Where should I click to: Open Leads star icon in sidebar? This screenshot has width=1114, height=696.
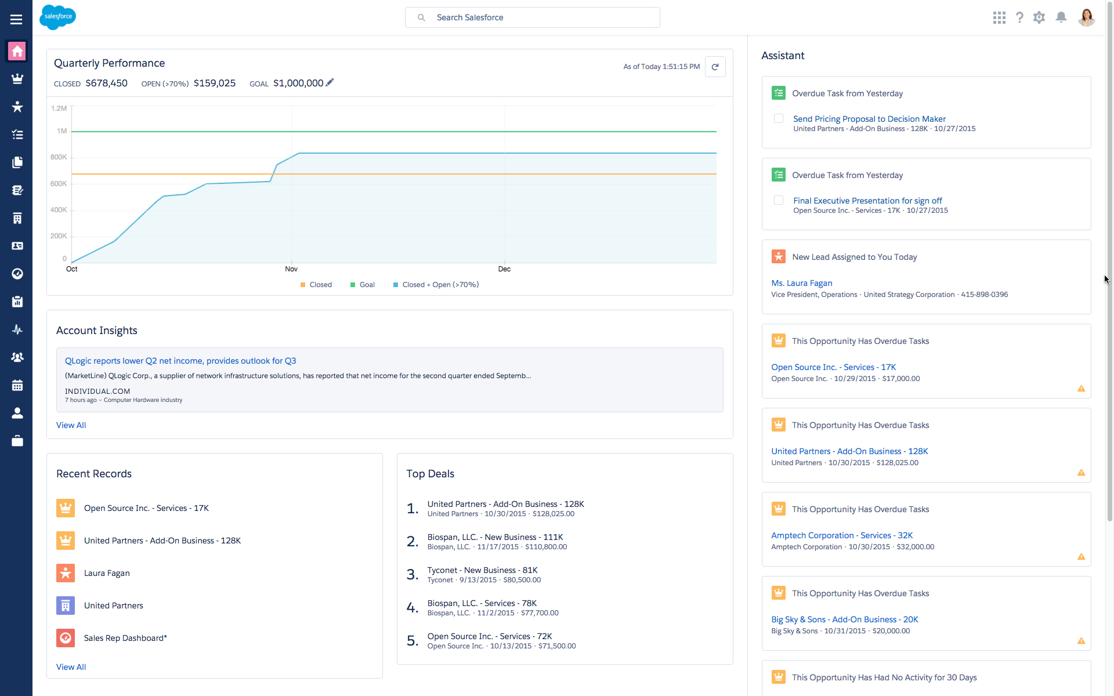point(17,107)
